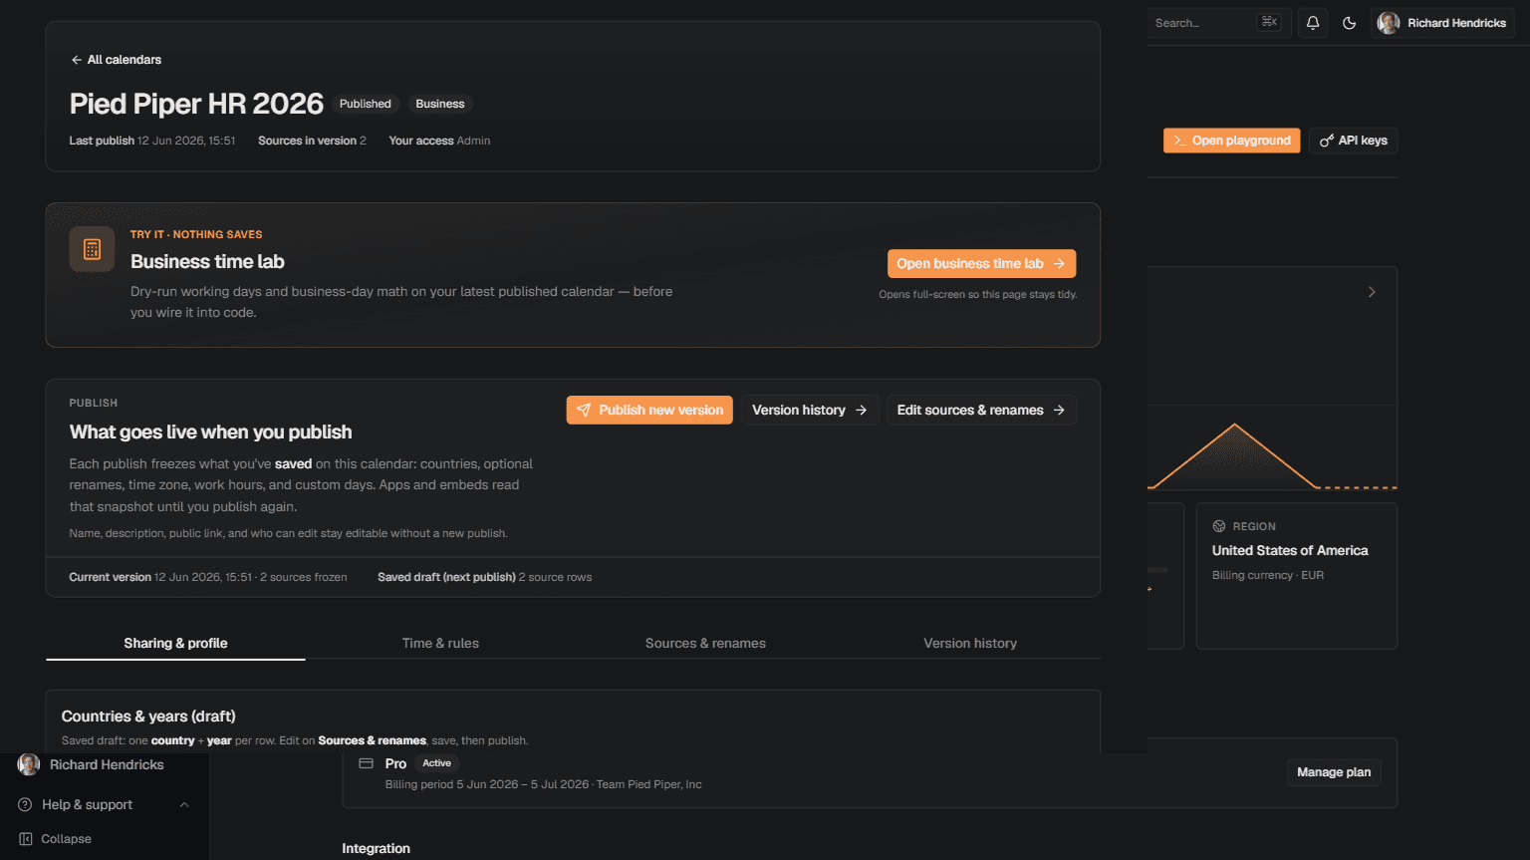Go back to All calendars
1530x860 pixels.
click(116, 60)
